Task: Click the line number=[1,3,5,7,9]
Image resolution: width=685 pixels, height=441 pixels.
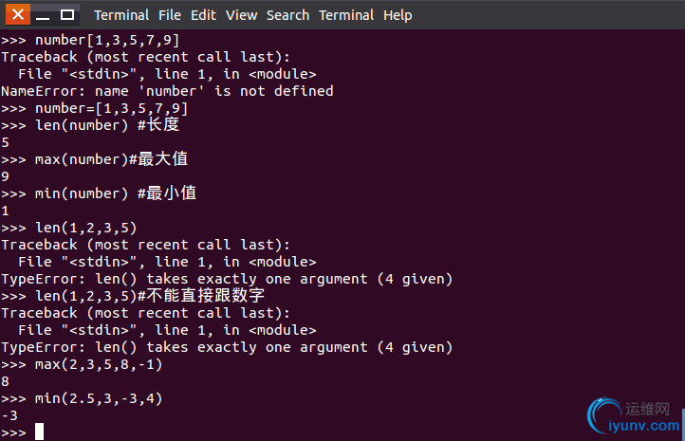Action: point(94,108)
